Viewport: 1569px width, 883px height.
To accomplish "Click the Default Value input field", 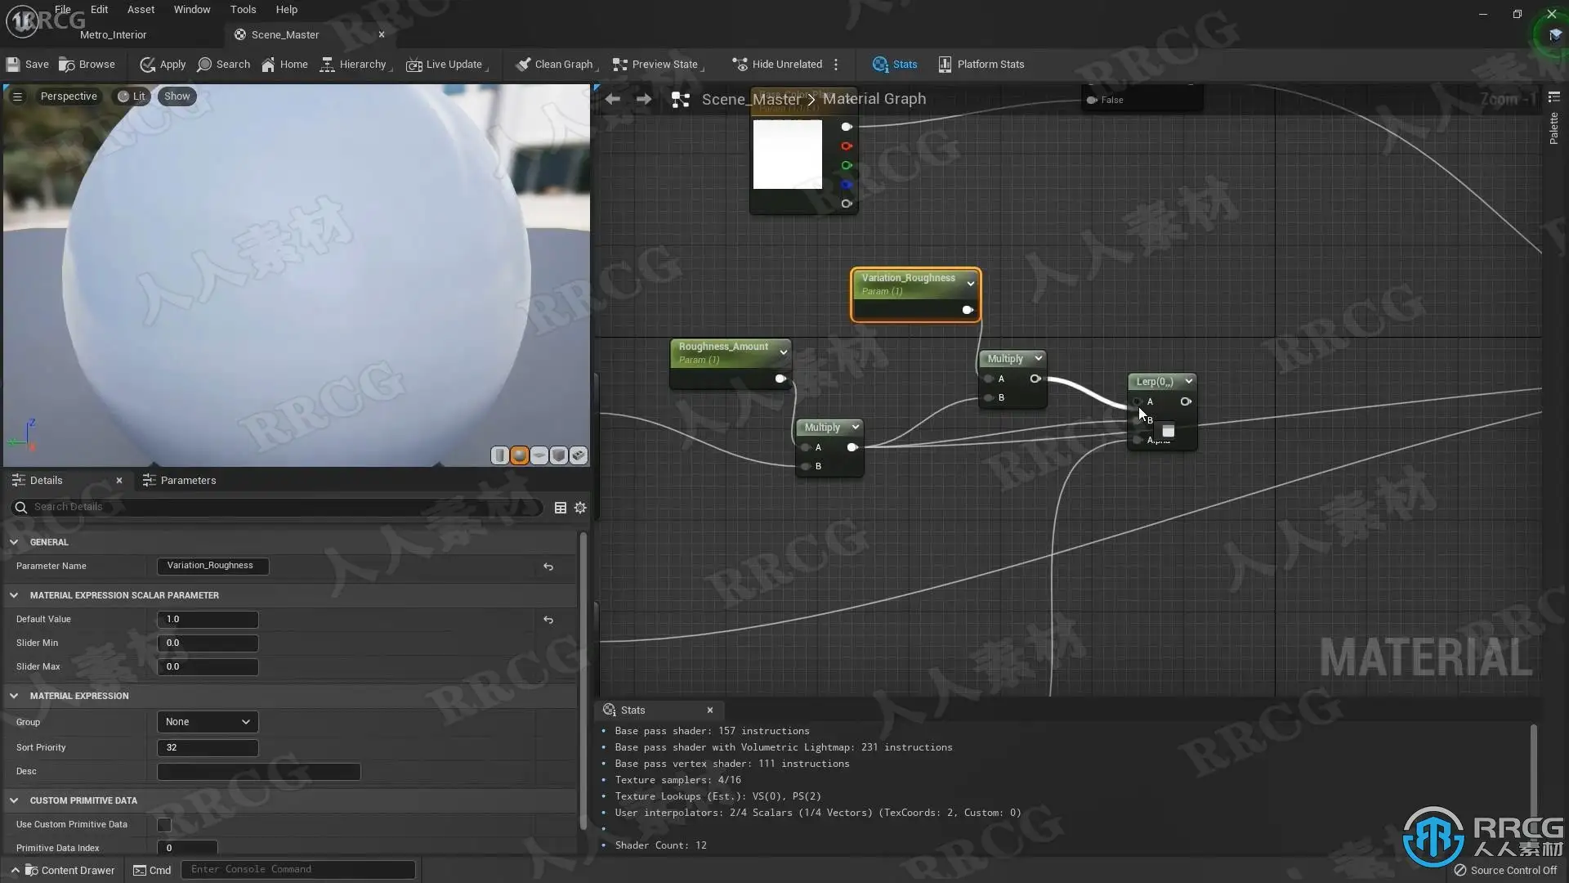I will [x=208, y=620].
